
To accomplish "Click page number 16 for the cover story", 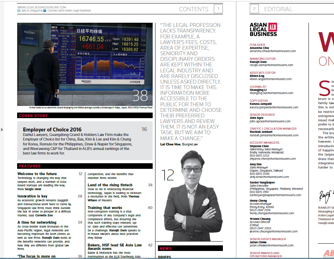I will (144, 129).
